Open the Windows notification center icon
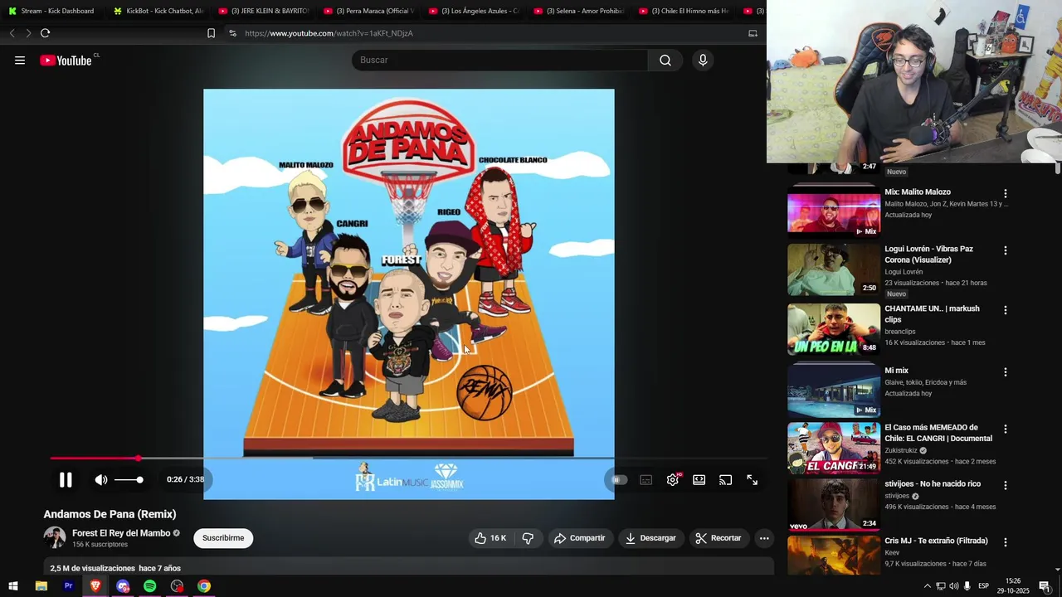The width and height of the screenshot is (1062, 597). pyautogui.click(x=1045, y=586)
